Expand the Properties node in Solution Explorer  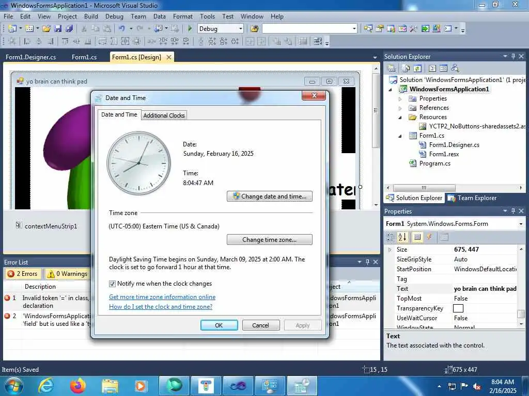400,99
